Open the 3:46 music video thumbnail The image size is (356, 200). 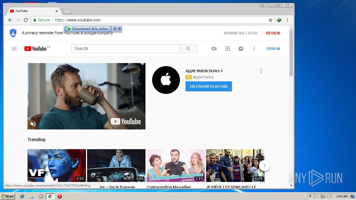click(116, 166)
